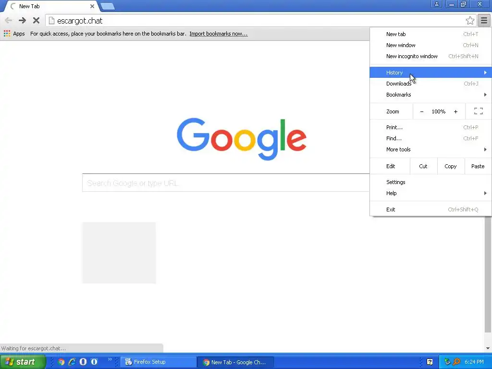Click the Copy button in Edit row
This screenshot has height=369, width=492.
point(451,166)
